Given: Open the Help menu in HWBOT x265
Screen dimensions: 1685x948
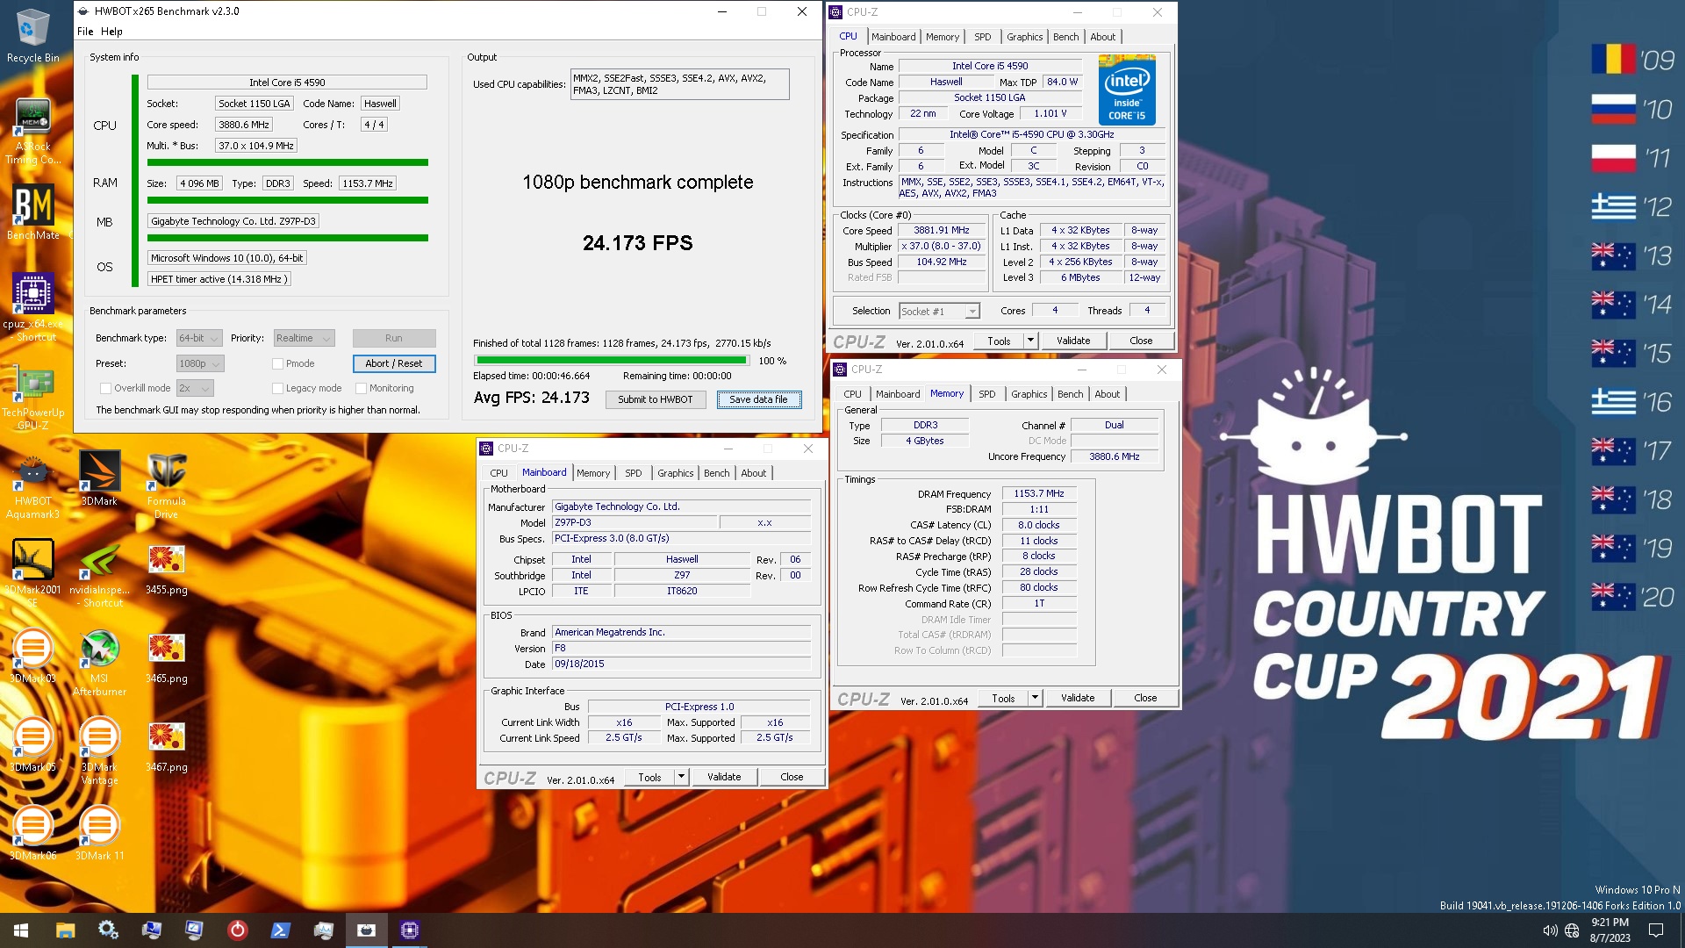Looking at the screenshot, I should pyautogui.click(x=111, y=31).
